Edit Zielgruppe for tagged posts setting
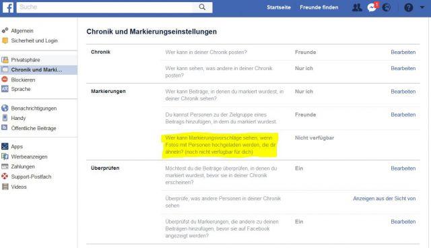Viewport: 431px width, 248px height. pyautogui.click(x=403, y=115)
